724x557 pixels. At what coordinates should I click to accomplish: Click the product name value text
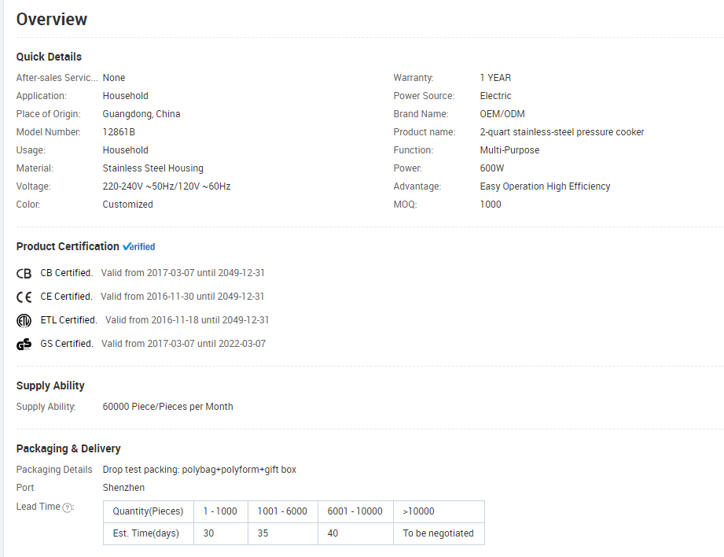[561, 132]
